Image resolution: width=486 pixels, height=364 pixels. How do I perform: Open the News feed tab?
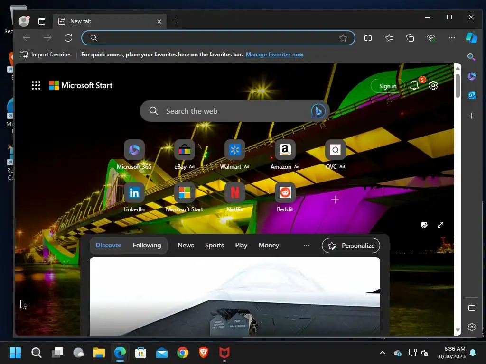click(x=186, y=245)
